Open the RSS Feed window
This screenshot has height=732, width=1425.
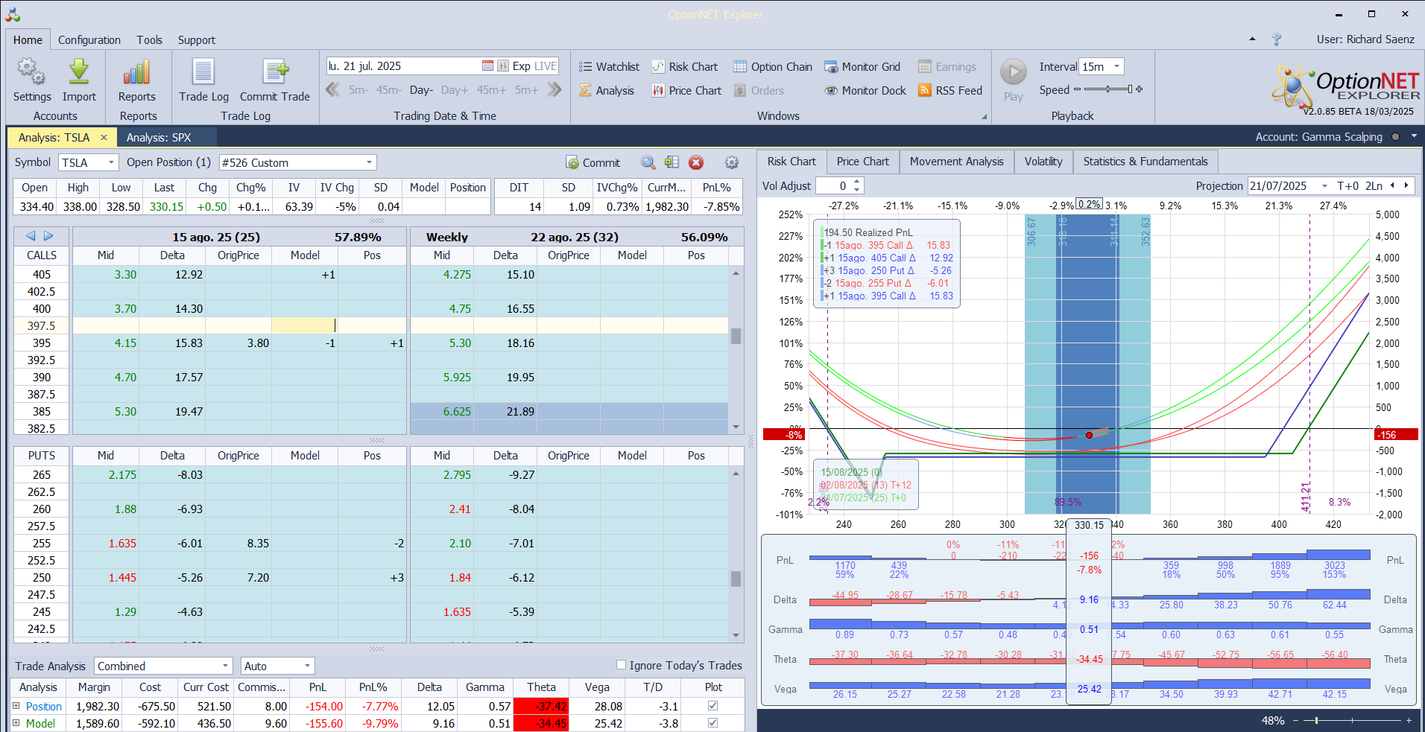tap(950, 91)
